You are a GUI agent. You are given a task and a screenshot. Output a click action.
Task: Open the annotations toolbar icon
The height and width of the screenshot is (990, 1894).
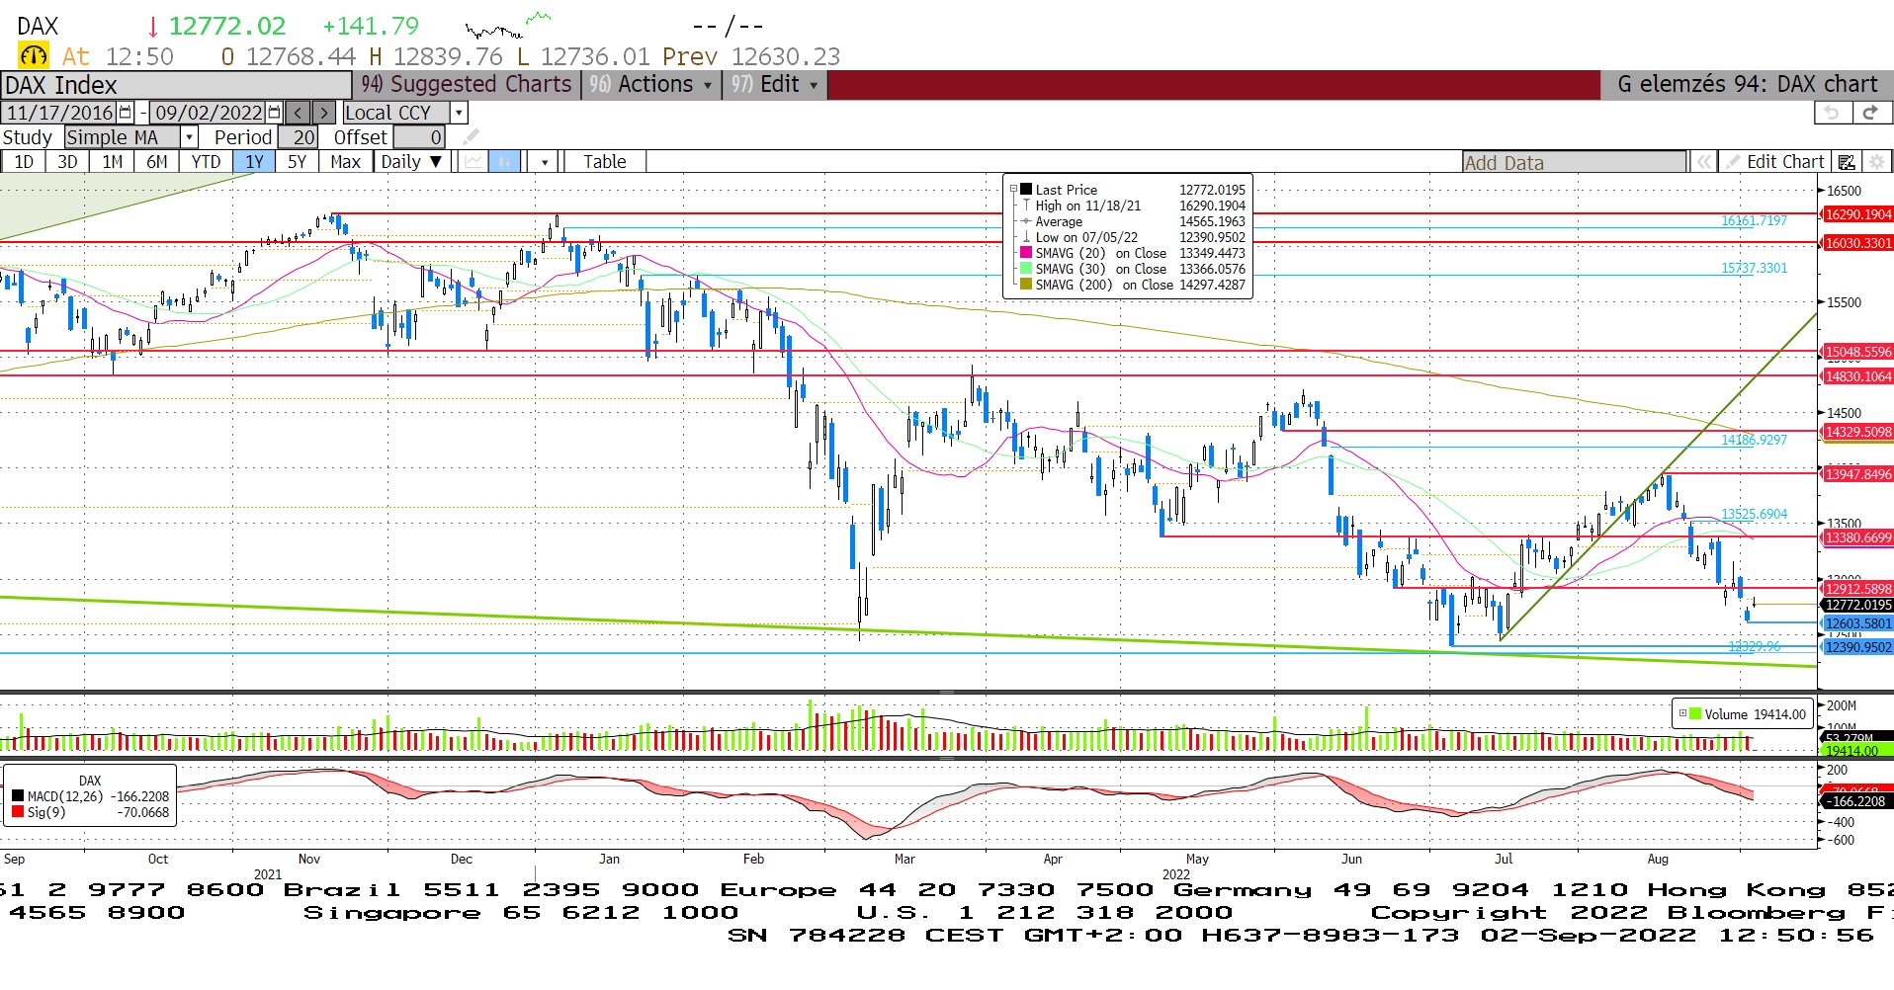coord(1847,162)
